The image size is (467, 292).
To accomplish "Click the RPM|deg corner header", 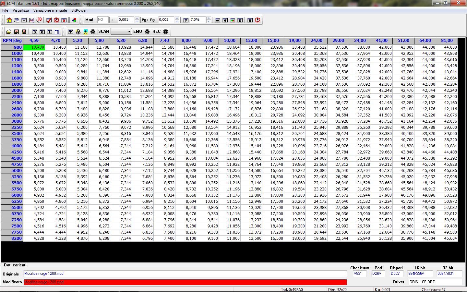I will pos(12,41).
